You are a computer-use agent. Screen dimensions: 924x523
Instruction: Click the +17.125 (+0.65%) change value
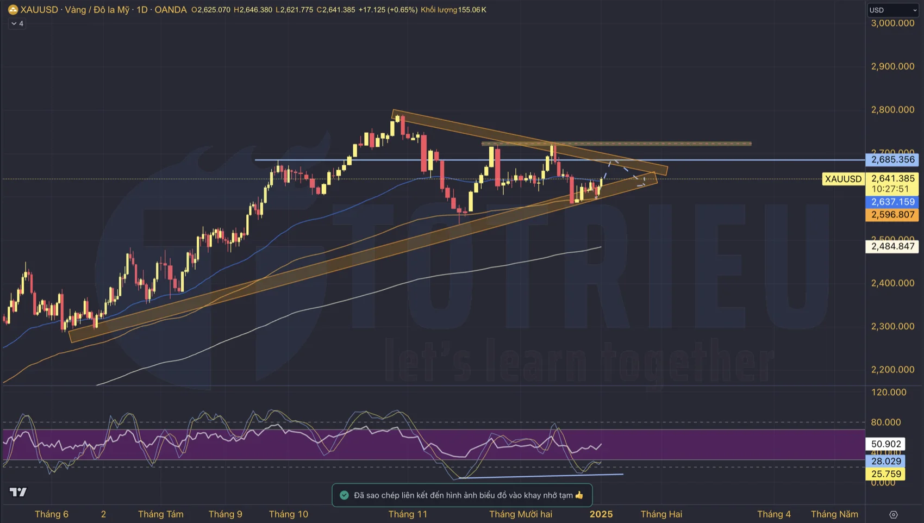click(388, 10)
